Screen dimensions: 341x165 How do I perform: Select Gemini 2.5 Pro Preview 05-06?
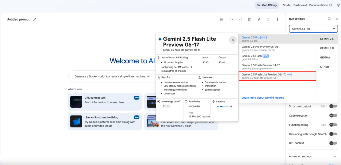coord(277,48)
